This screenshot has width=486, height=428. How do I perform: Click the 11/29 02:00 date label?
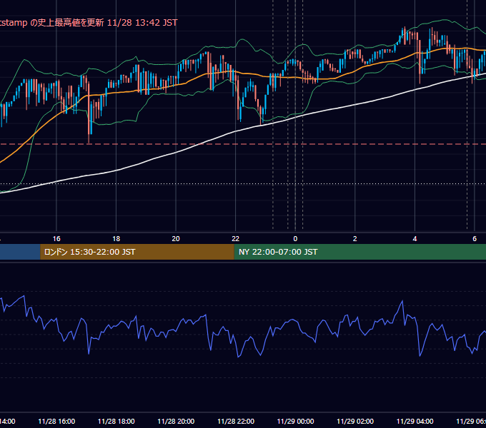tap(355, 422)
